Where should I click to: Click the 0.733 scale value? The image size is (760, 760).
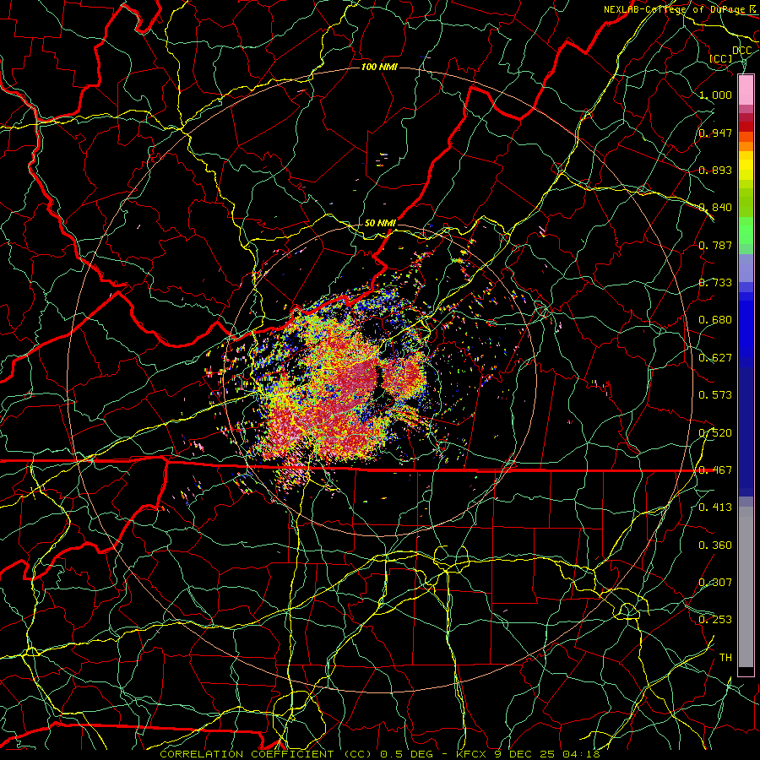point(715,283)
